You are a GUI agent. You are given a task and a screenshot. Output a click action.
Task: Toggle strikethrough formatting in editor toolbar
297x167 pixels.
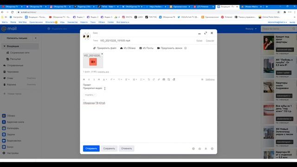(99, 79)
